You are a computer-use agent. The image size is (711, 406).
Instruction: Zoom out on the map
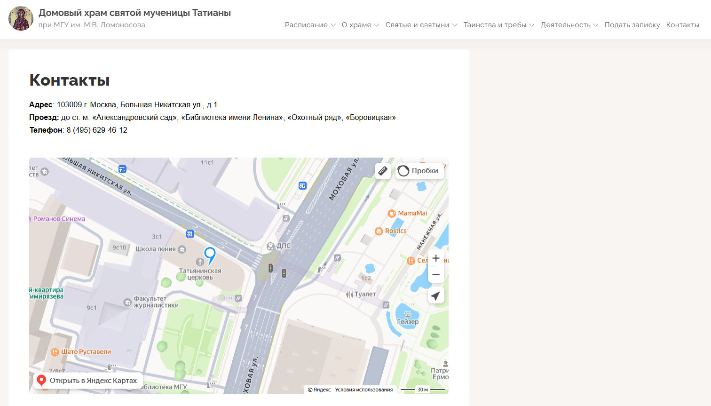pyautogui.click(x=436, y=275)
